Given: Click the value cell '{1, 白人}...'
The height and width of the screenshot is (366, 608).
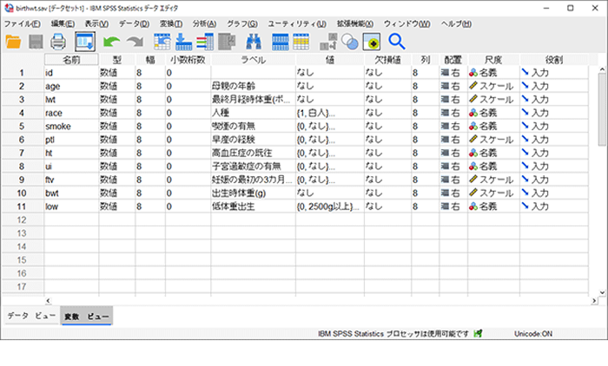Looking at the screenshot, I should point(329,113).
